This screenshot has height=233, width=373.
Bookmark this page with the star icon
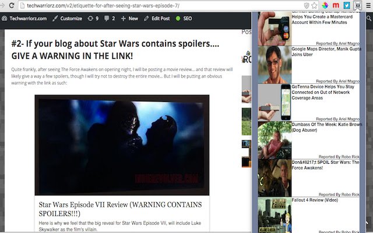point(314,5)
